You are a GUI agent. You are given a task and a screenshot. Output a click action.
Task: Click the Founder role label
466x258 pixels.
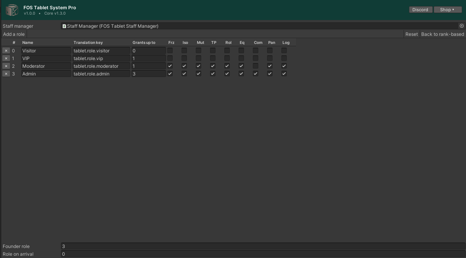tap(16, 246)
